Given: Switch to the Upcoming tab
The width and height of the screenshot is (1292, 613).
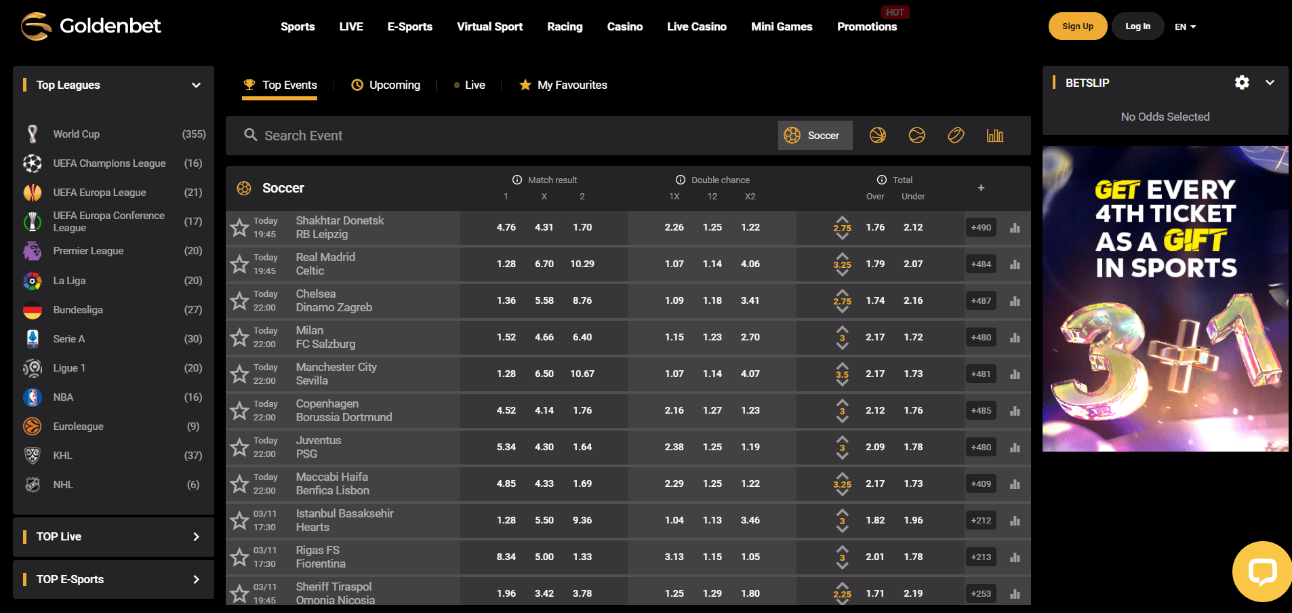Looking at the screenshot, I should coord(386,85).
